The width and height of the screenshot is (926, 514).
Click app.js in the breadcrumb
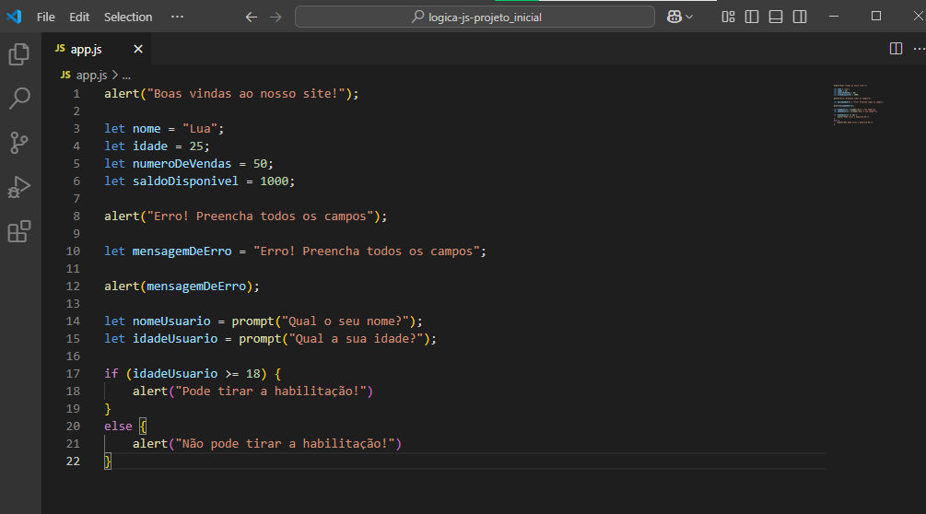click(x=91, y=75)
